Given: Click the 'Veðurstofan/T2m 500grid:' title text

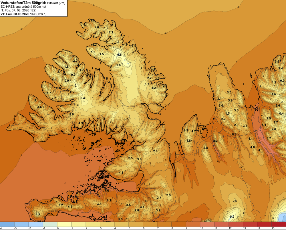Looking at the screenshot, I should [x=23, y=3].
